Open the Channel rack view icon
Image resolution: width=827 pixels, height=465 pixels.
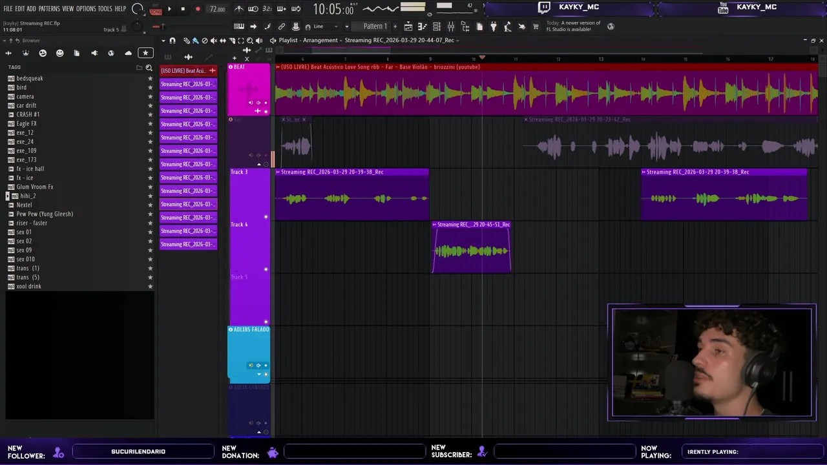pos(437,26)
